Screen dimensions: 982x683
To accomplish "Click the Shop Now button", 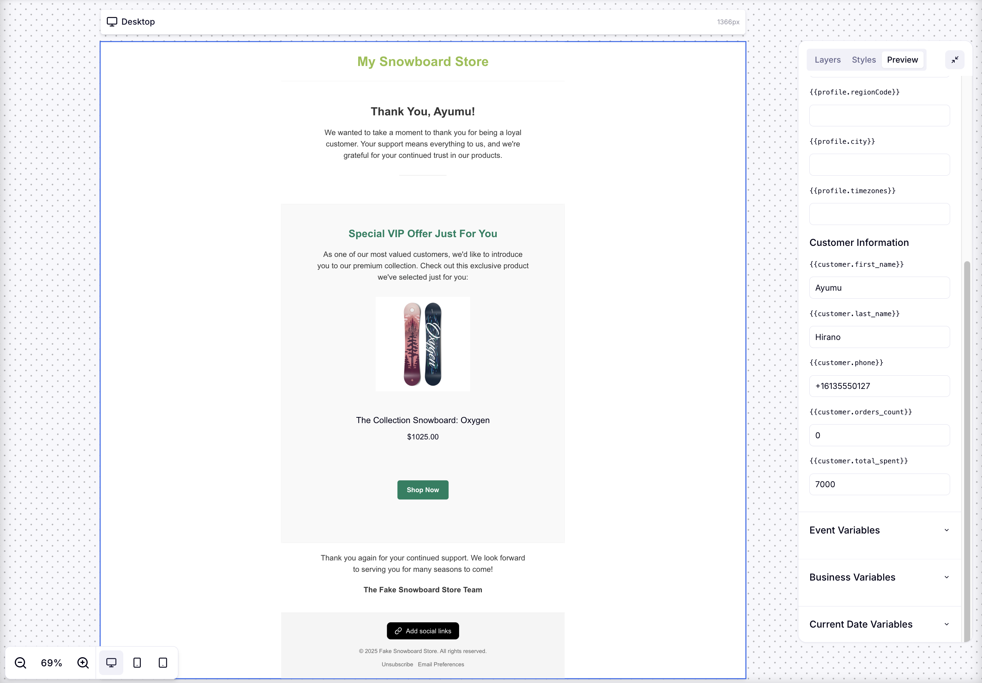I will [423, 490].
